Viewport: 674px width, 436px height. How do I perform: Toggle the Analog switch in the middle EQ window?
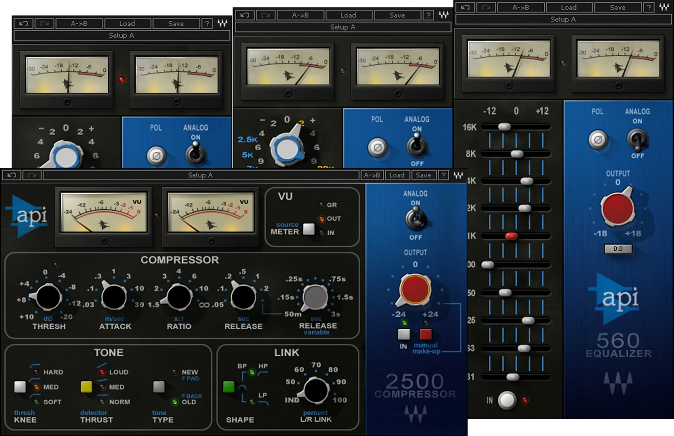tap(416, 145)
